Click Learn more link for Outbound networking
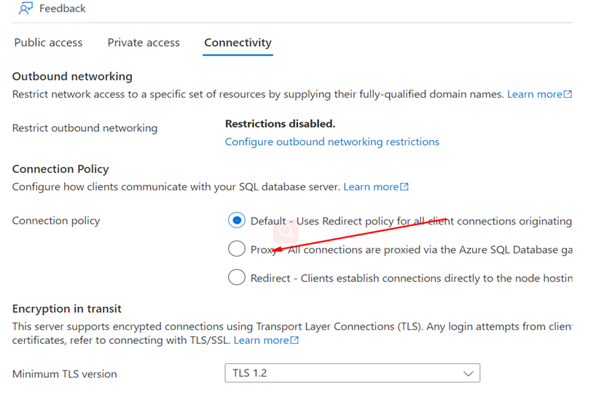This screenshot has height=406, width=607. click(x=535, y=94)
